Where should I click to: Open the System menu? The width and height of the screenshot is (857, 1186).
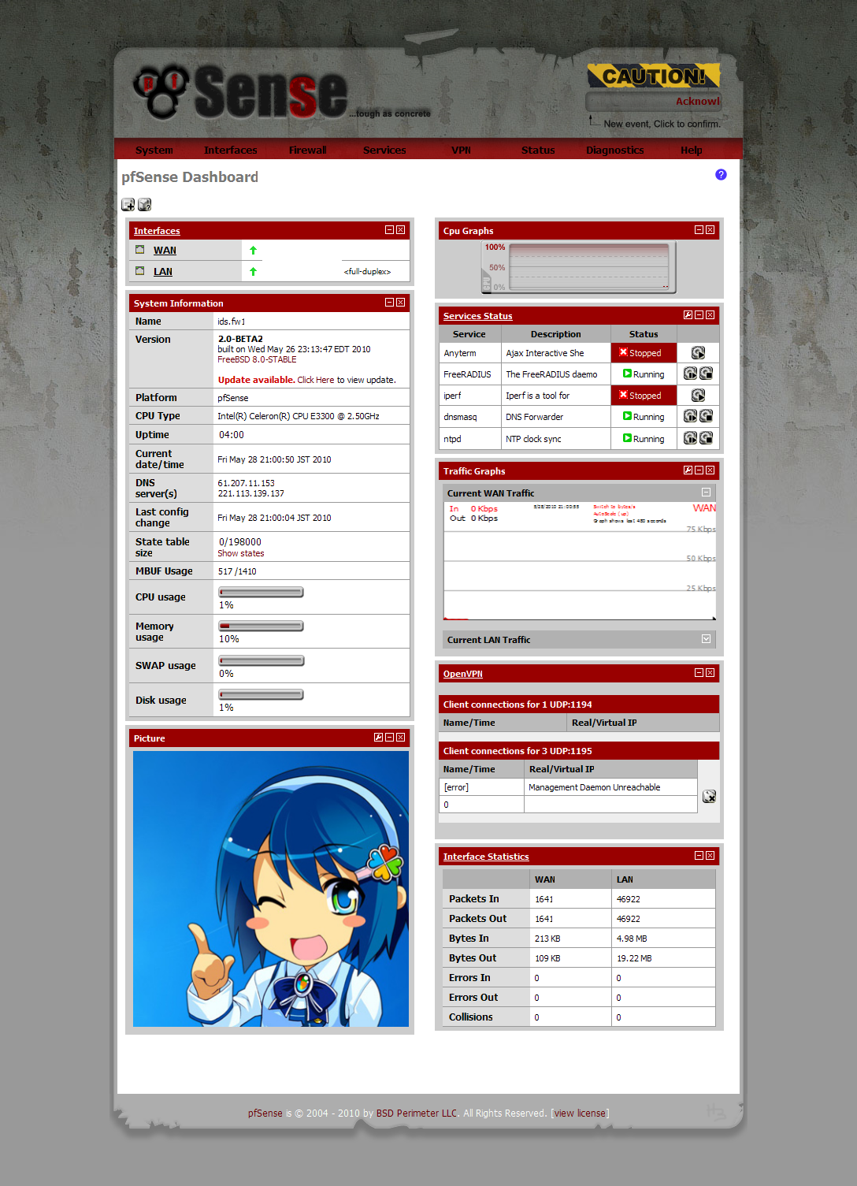point(154,150)
